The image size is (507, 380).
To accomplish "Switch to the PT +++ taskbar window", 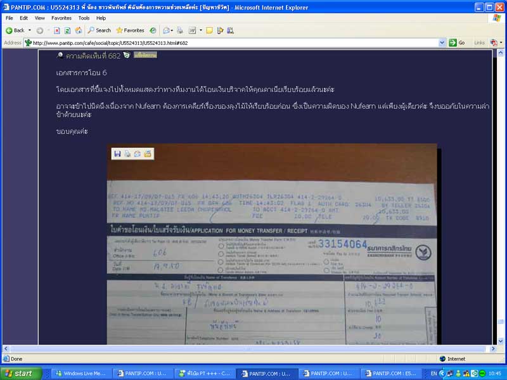I will (205, 373).
